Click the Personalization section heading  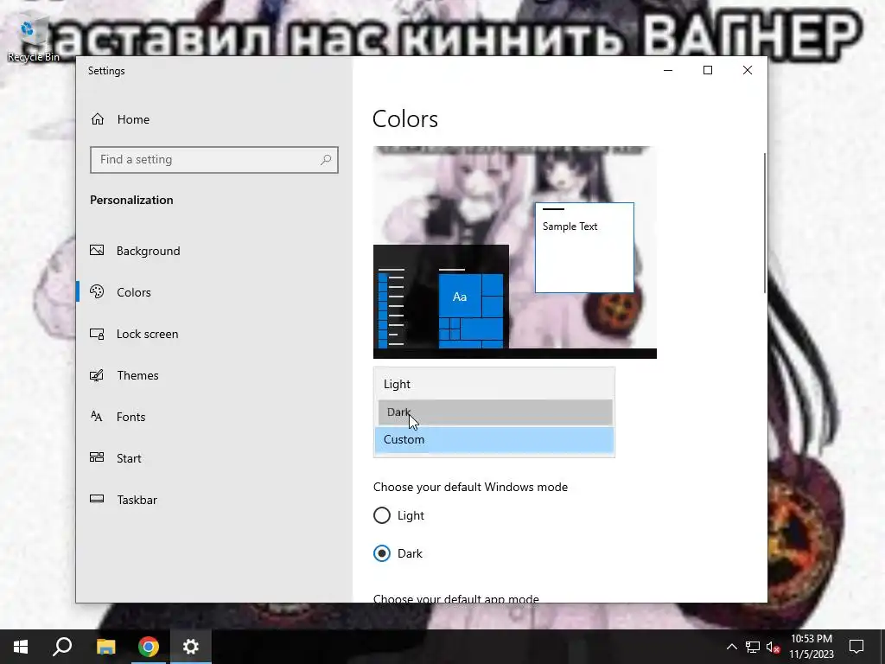[x=131, y=200]
